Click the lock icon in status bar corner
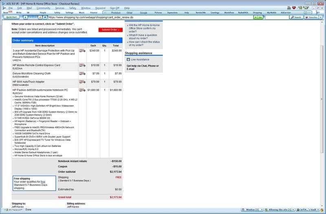The image size is (326, 214). pos(322,210)
